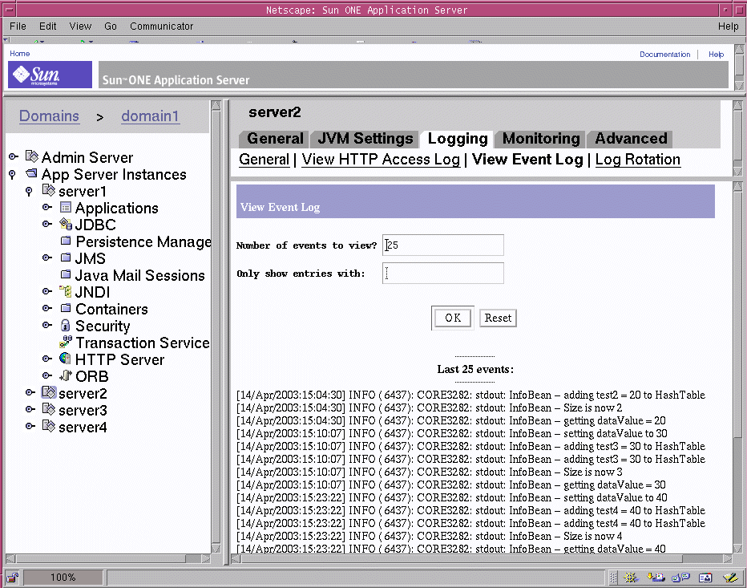The image size is (747, 588).
Task: Expand the server4 node toggle
Action: [x=30, y=426]
